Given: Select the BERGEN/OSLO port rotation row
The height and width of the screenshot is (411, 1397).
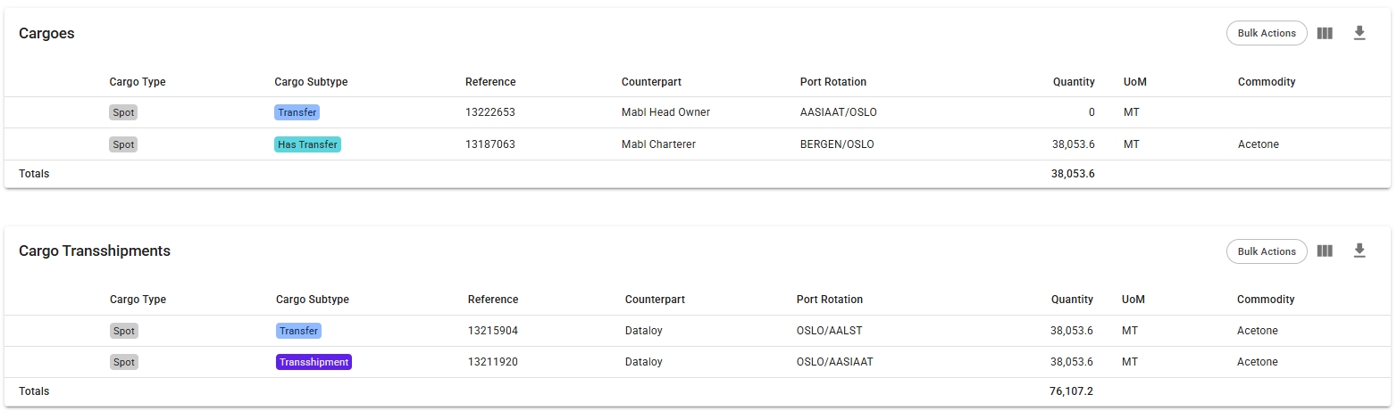Looking at the screenshot, I should tap(837, 144).
